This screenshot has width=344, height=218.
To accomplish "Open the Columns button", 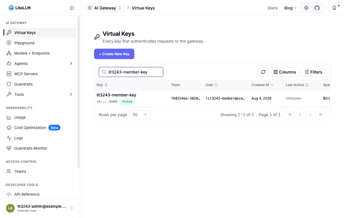I will coord(285,72).
